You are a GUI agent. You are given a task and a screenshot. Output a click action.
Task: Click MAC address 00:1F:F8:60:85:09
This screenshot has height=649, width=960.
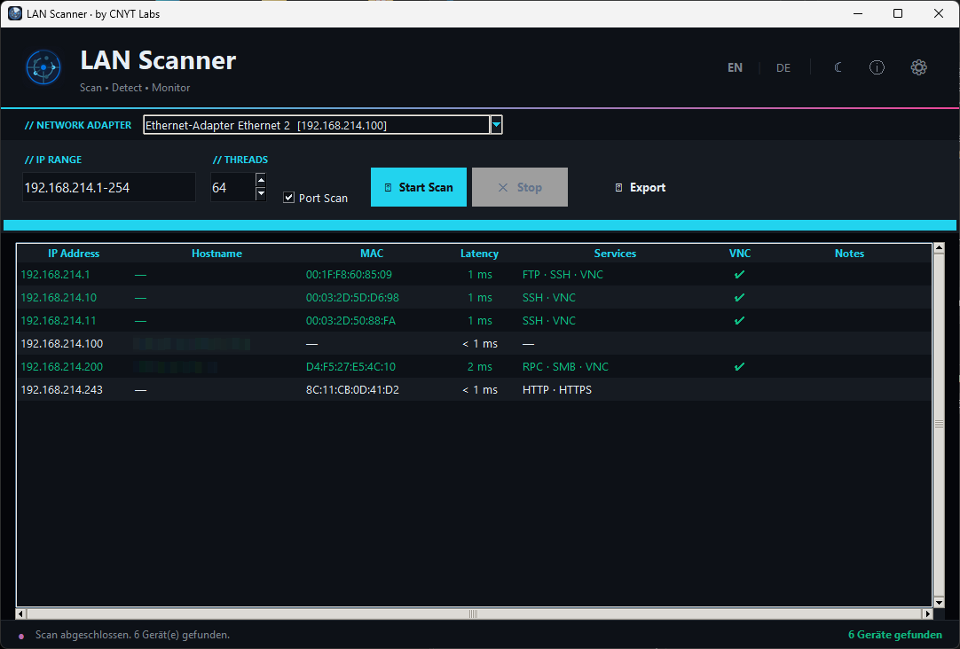349,275
